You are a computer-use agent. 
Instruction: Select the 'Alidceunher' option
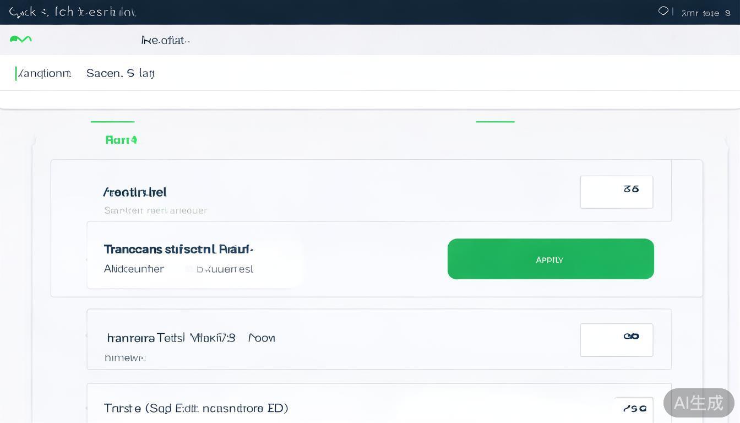pyautogui.click(x=134, y=269)
